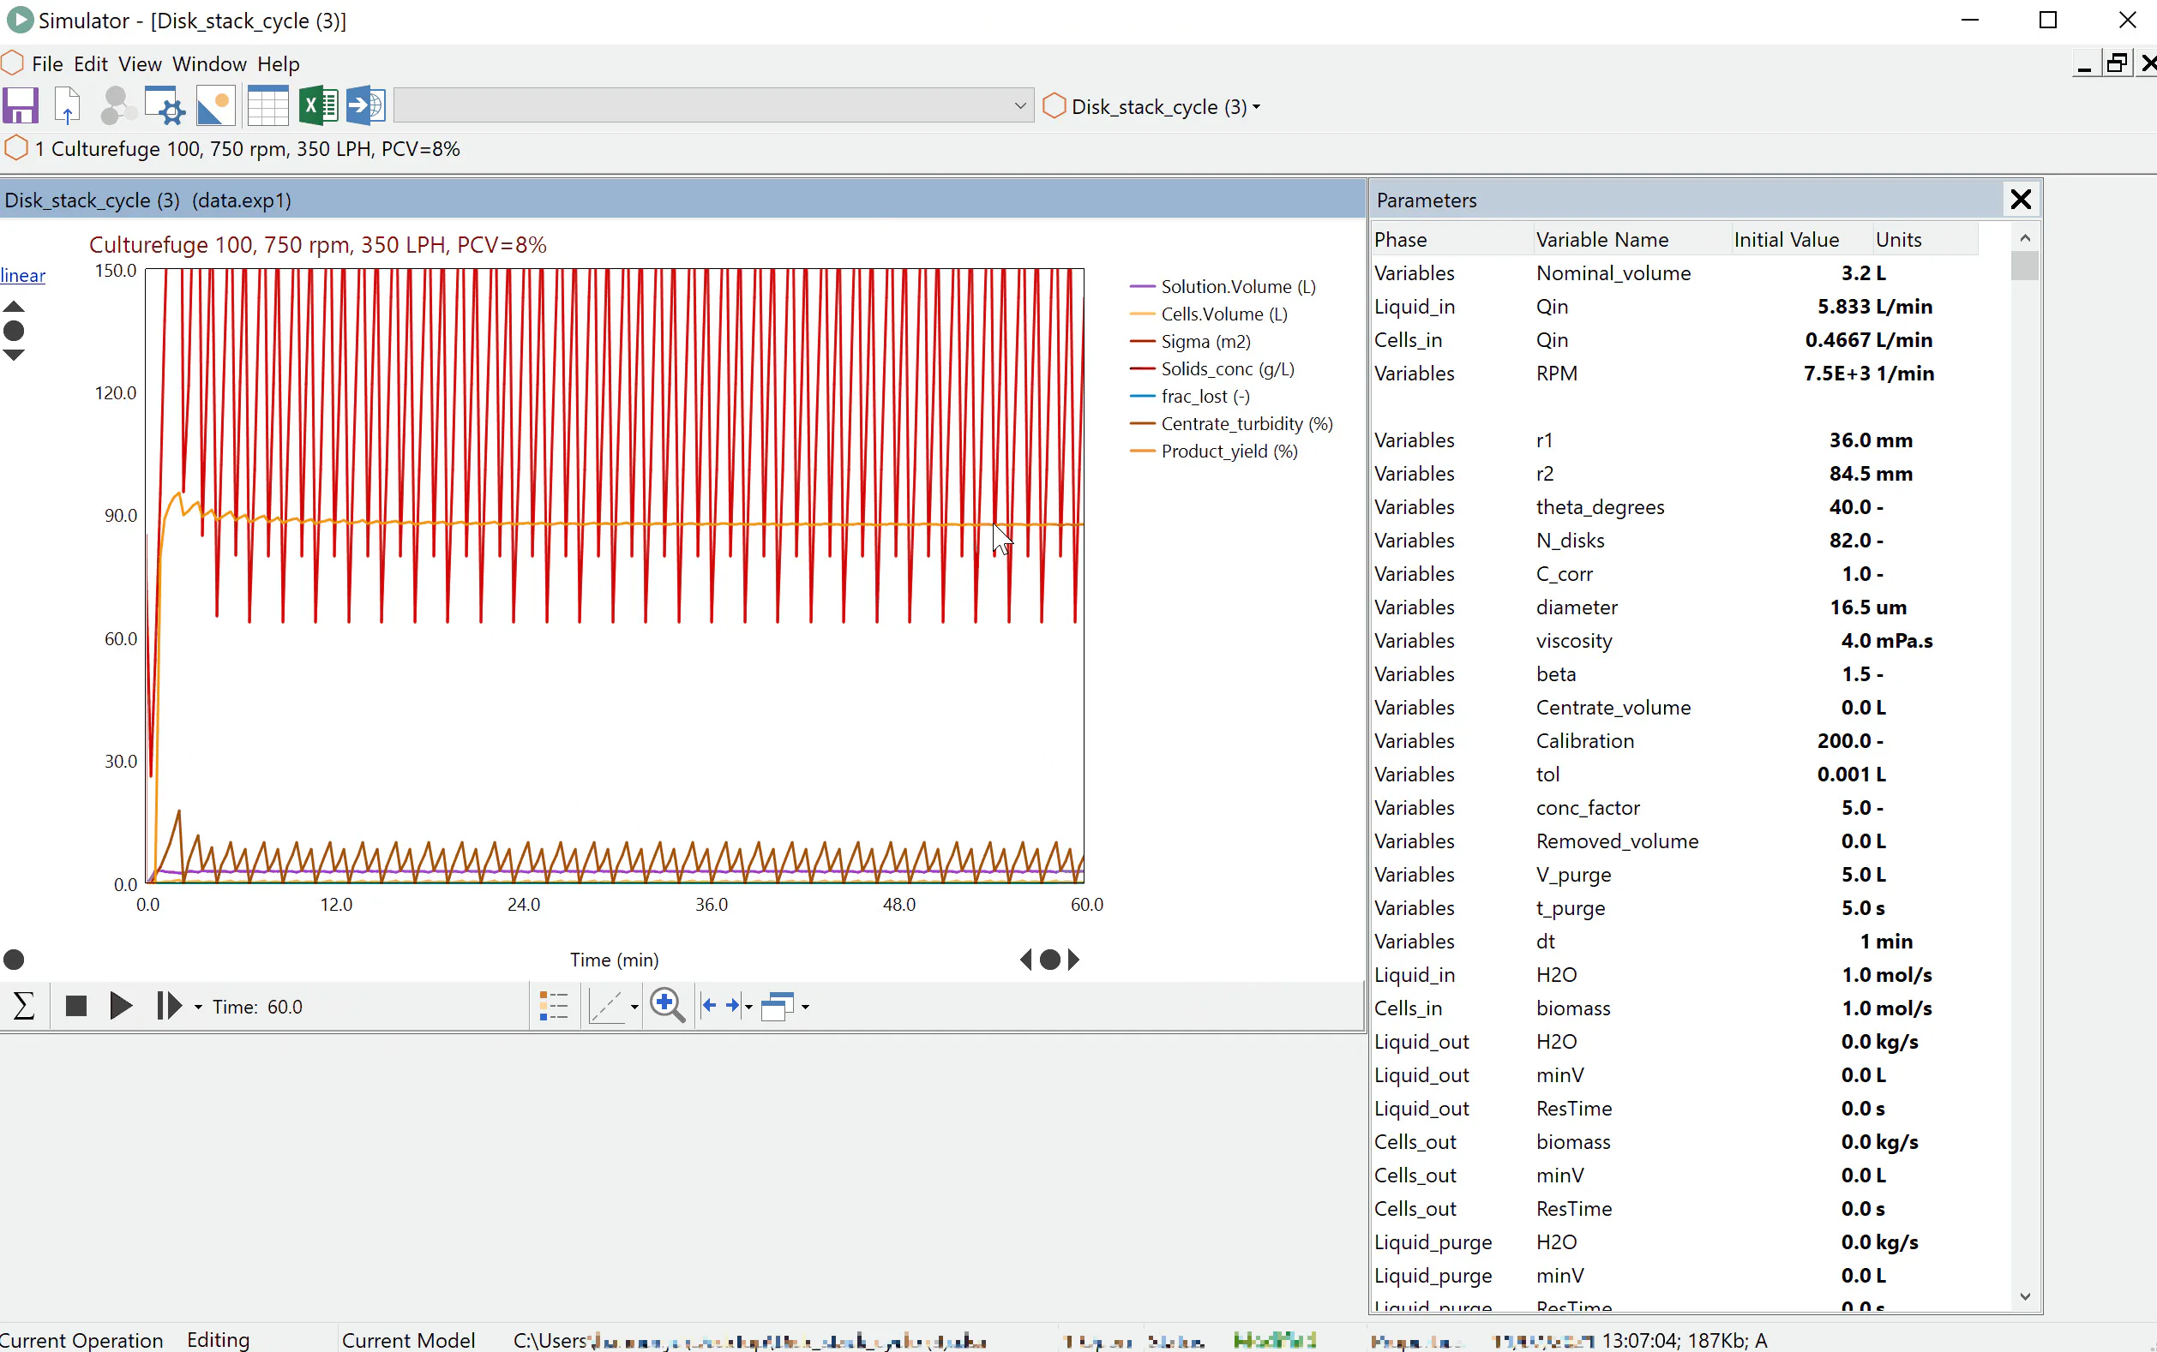
Task: Open dropdown beside cascading windows icon
Action: pyautogui.click(x=806, y=1007)
